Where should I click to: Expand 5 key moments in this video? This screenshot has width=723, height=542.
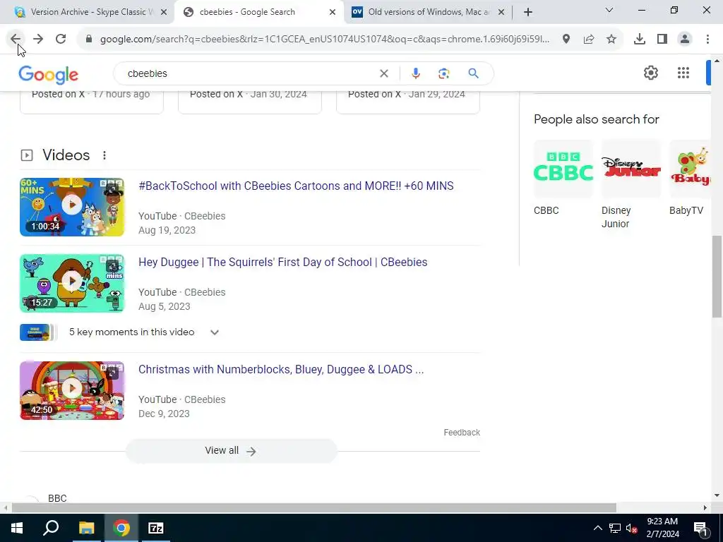pyautogui.click(x=215, y=332)
